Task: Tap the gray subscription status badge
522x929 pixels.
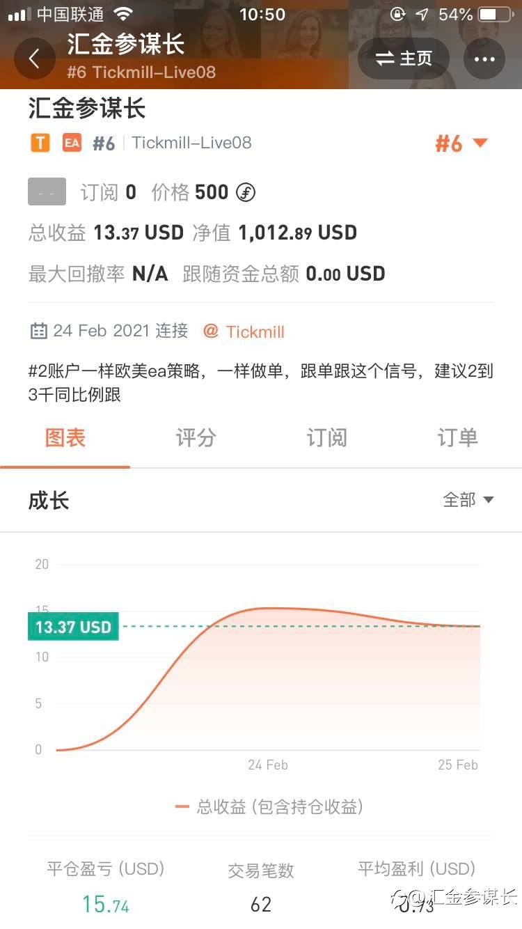Action: 47,192
